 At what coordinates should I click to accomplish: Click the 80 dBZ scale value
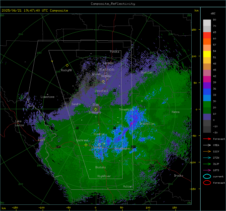point(214,20)
